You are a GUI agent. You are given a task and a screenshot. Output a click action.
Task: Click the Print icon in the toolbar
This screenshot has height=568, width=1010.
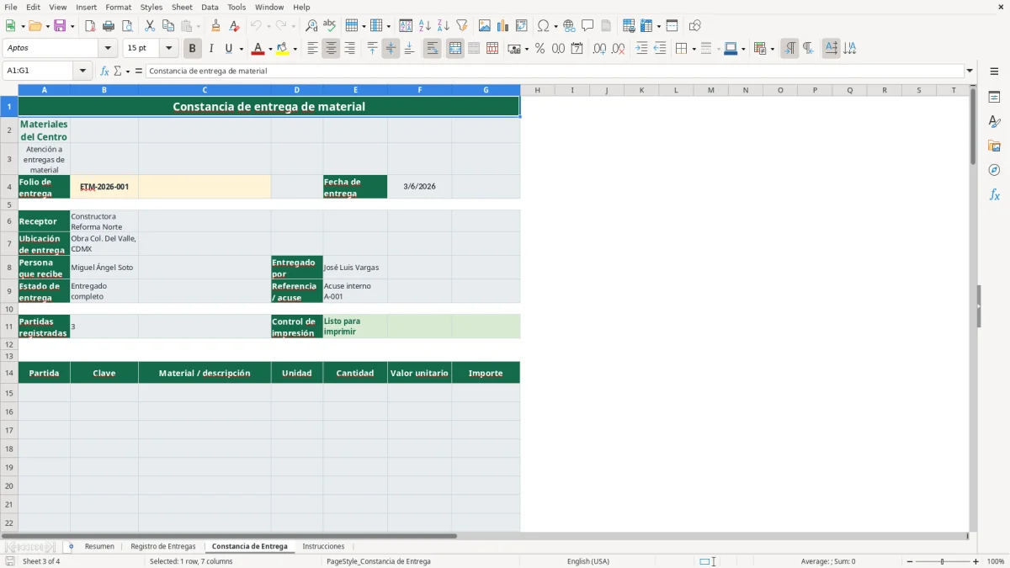pos(109,26)
